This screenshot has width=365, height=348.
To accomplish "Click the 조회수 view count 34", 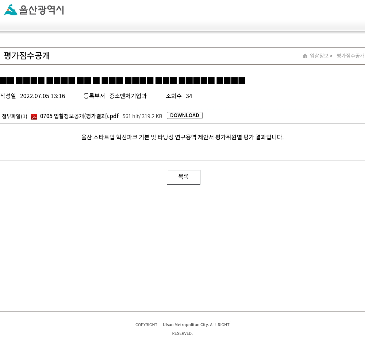I will (x=189, y=96).
